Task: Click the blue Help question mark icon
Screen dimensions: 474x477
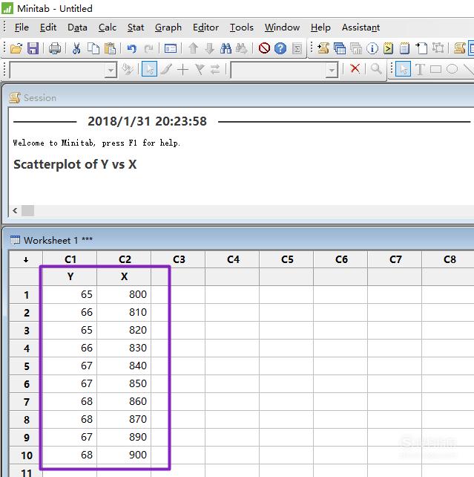Action: tap(280, 48)
